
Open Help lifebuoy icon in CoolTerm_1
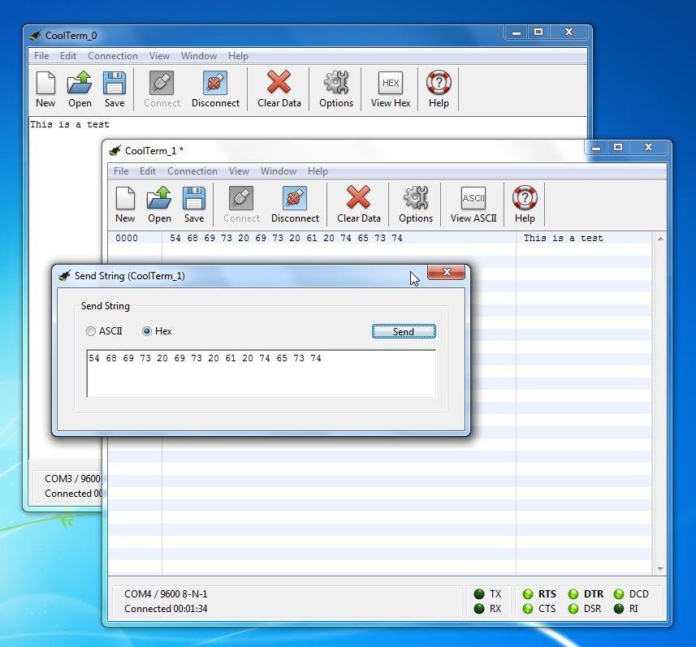pyautogui.click(x=525, y=199)
